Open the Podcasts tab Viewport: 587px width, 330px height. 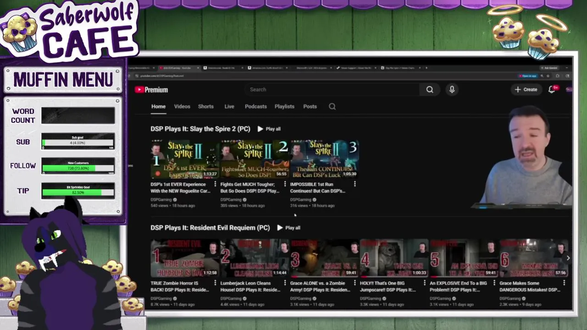click(256, 106)
